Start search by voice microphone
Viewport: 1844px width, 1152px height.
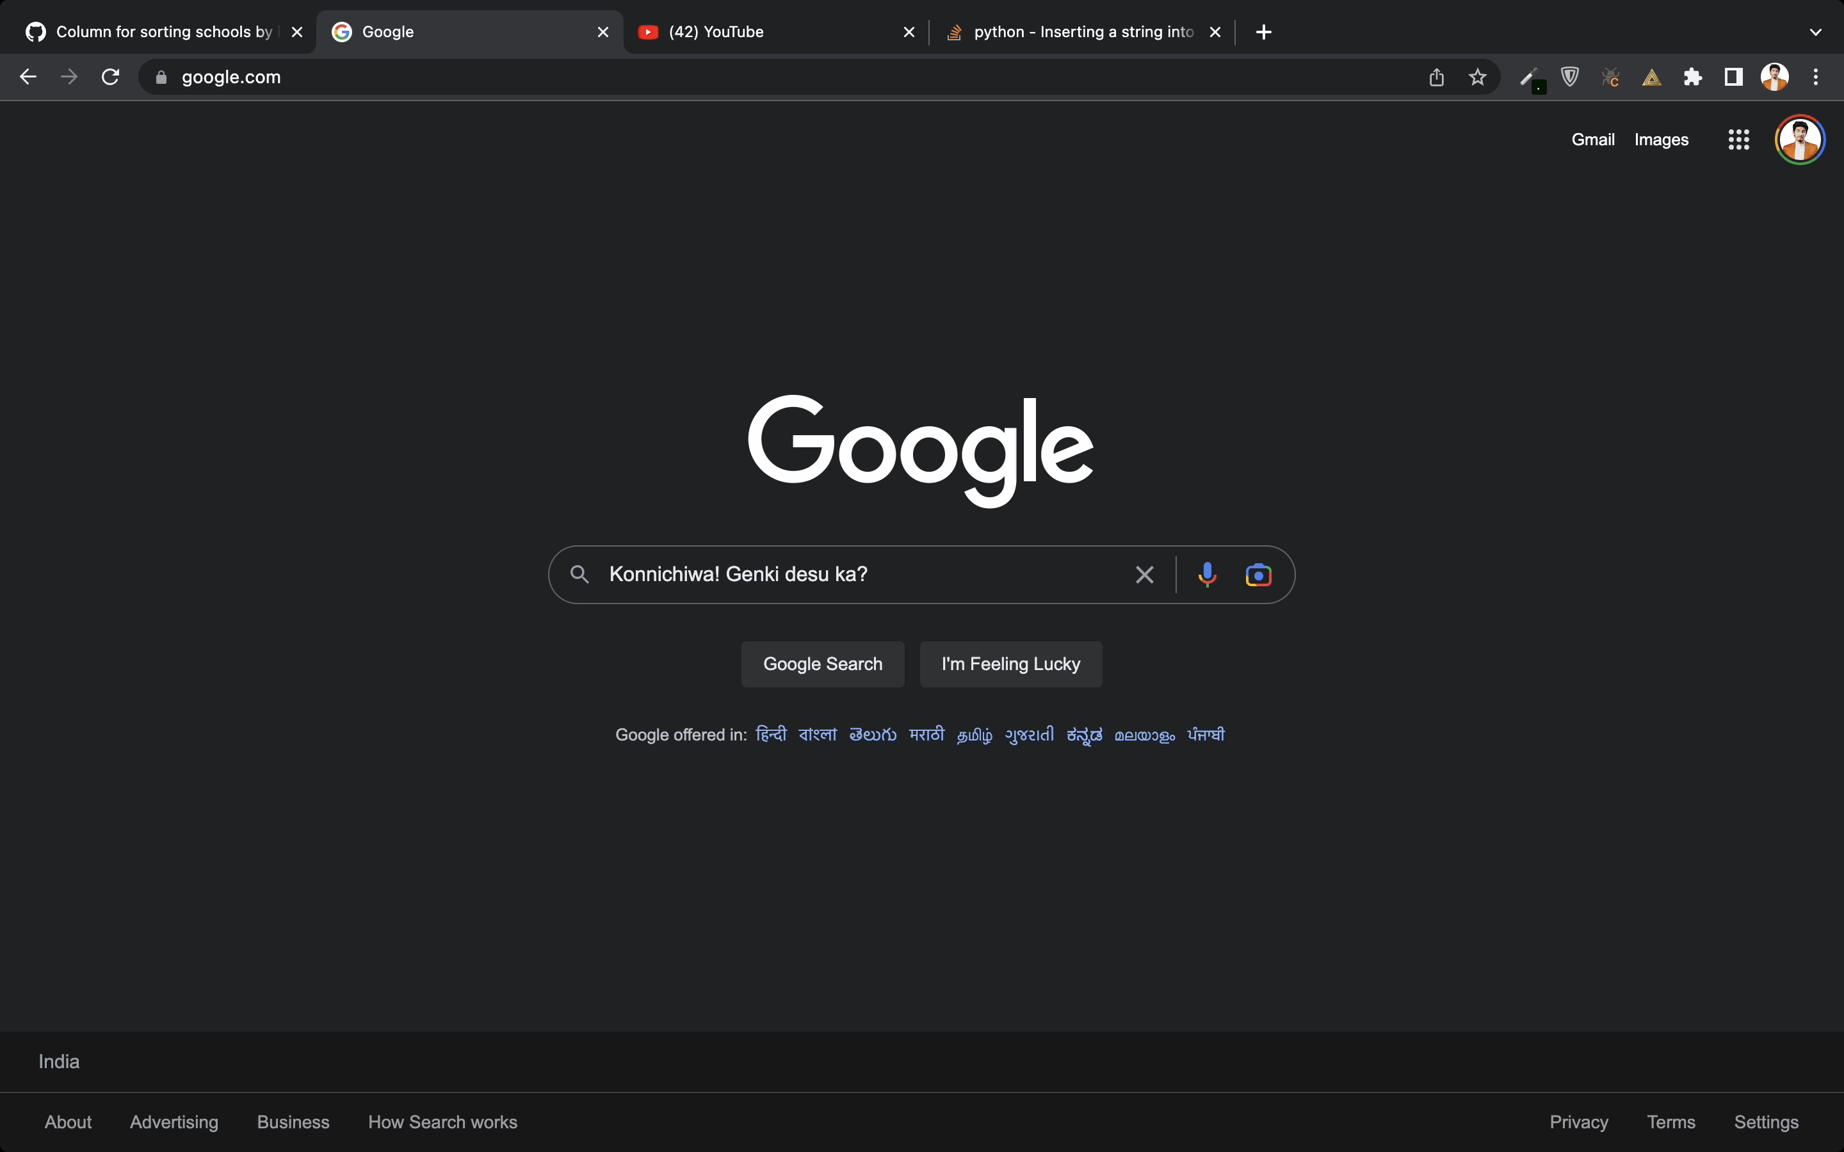point(1207,575)
